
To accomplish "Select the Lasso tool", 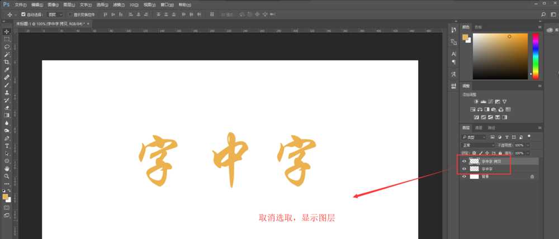I will click(7, 47).
